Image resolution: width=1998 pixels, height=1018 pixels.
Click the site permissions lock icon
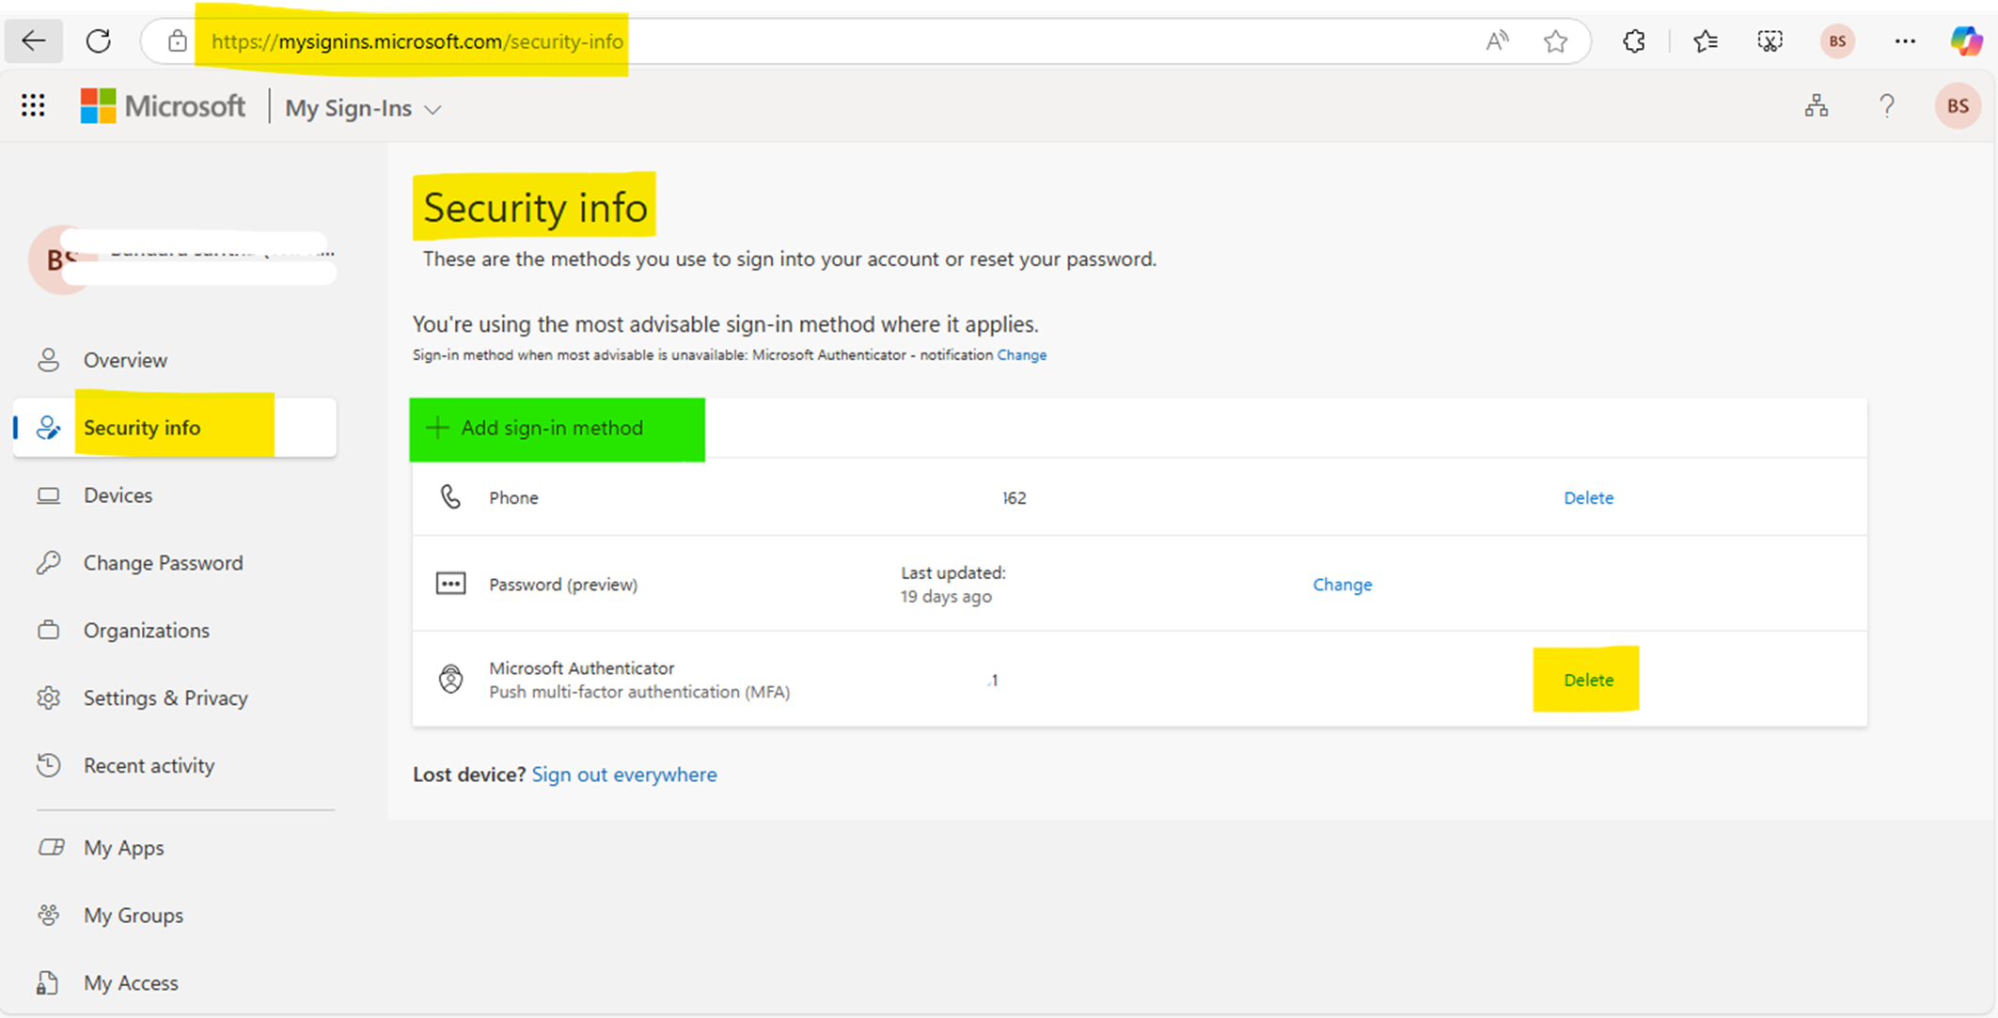click(x=177, y=41)
